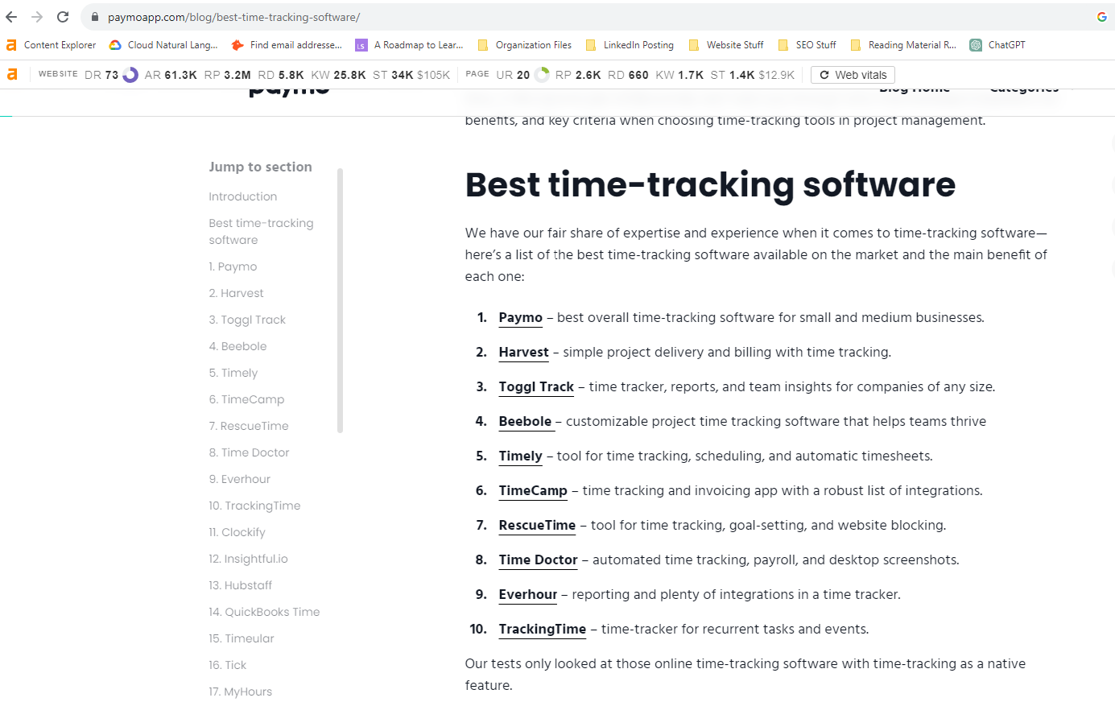This screenshot has height=702, width=1115.
Task: Click the Ahrefs toolbar logo icon
Action: 12,75
